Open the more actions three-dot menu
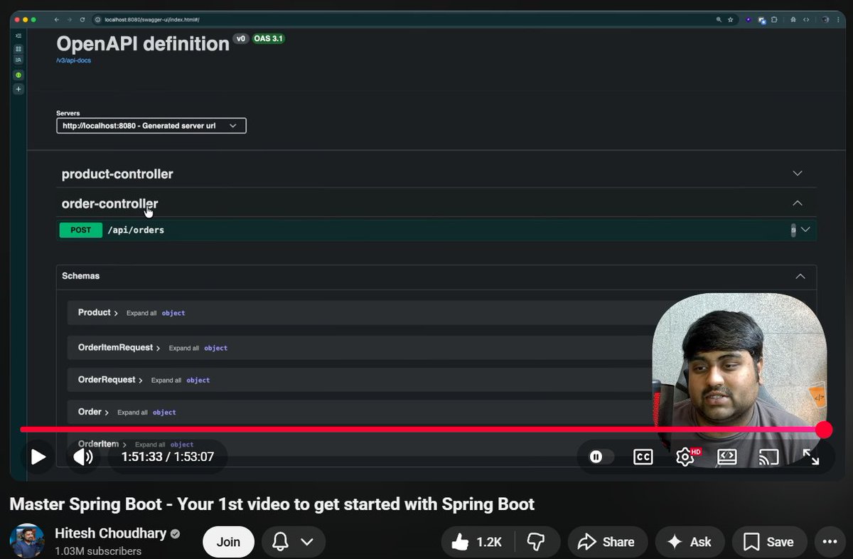 [x=830, y=542]
